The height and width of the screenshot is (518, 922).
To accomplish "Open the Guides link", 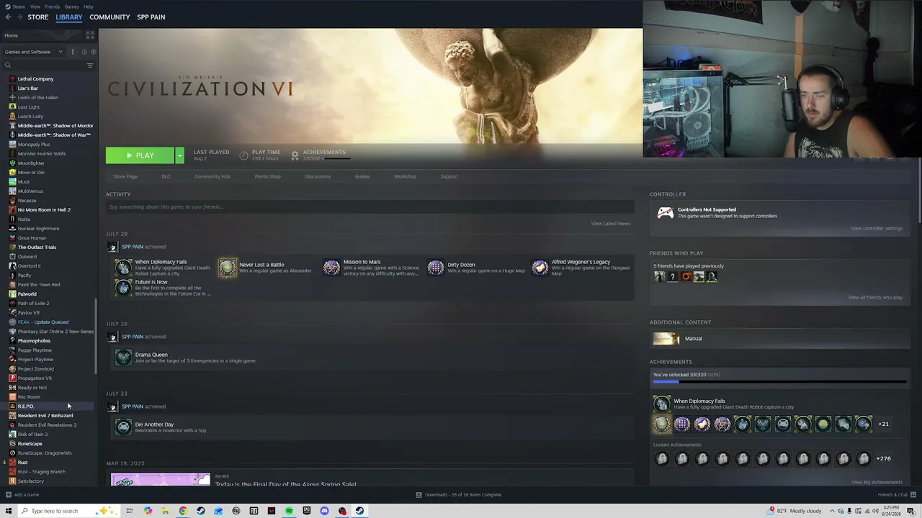I will (x=362, y=176).
